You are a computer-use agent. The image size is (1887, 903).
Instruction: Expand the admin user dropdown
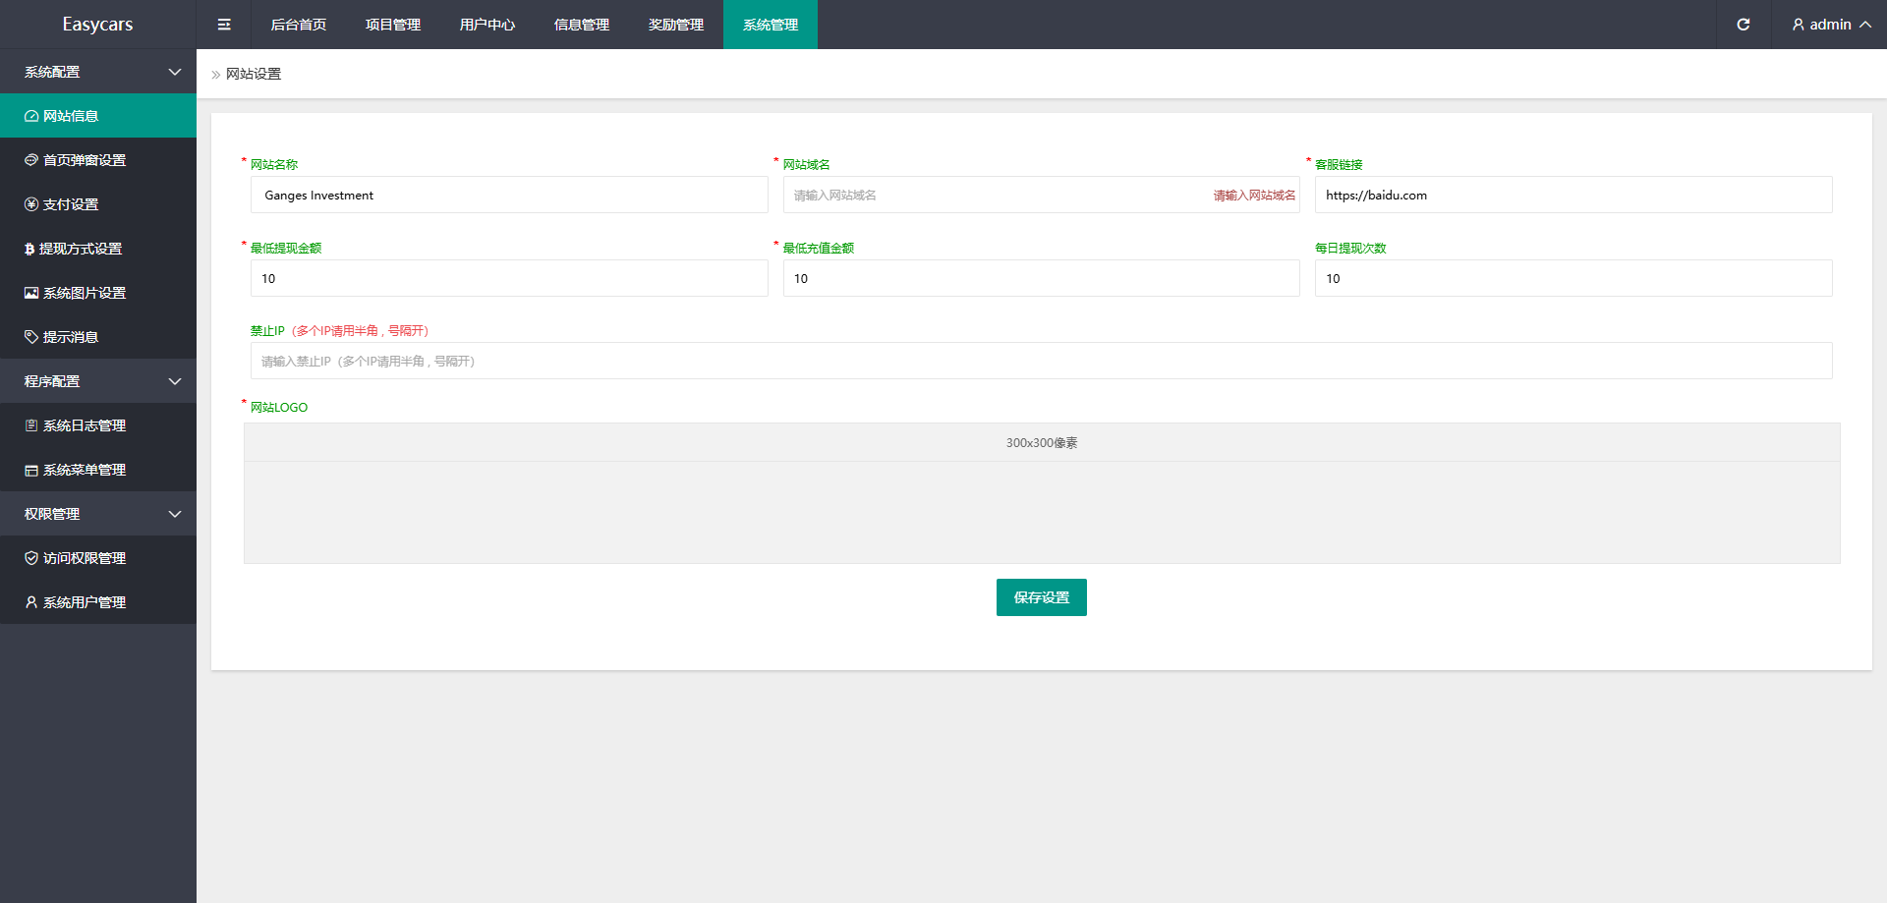(1830, 25)
